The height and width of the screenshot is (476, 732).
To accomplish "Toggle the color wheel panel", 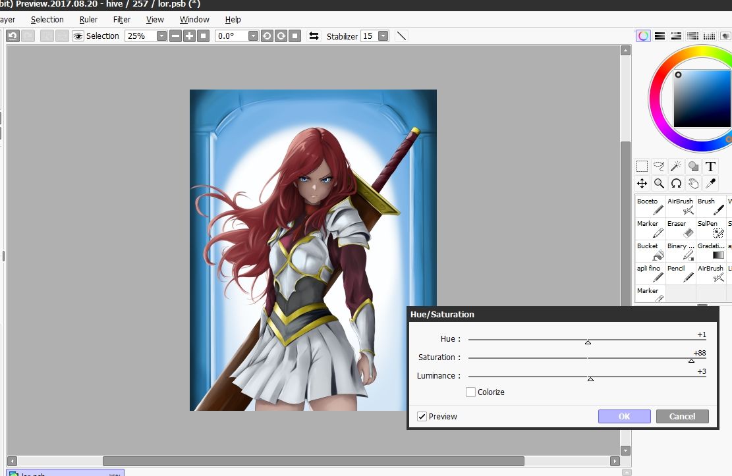I will click(x=643, y=36).
